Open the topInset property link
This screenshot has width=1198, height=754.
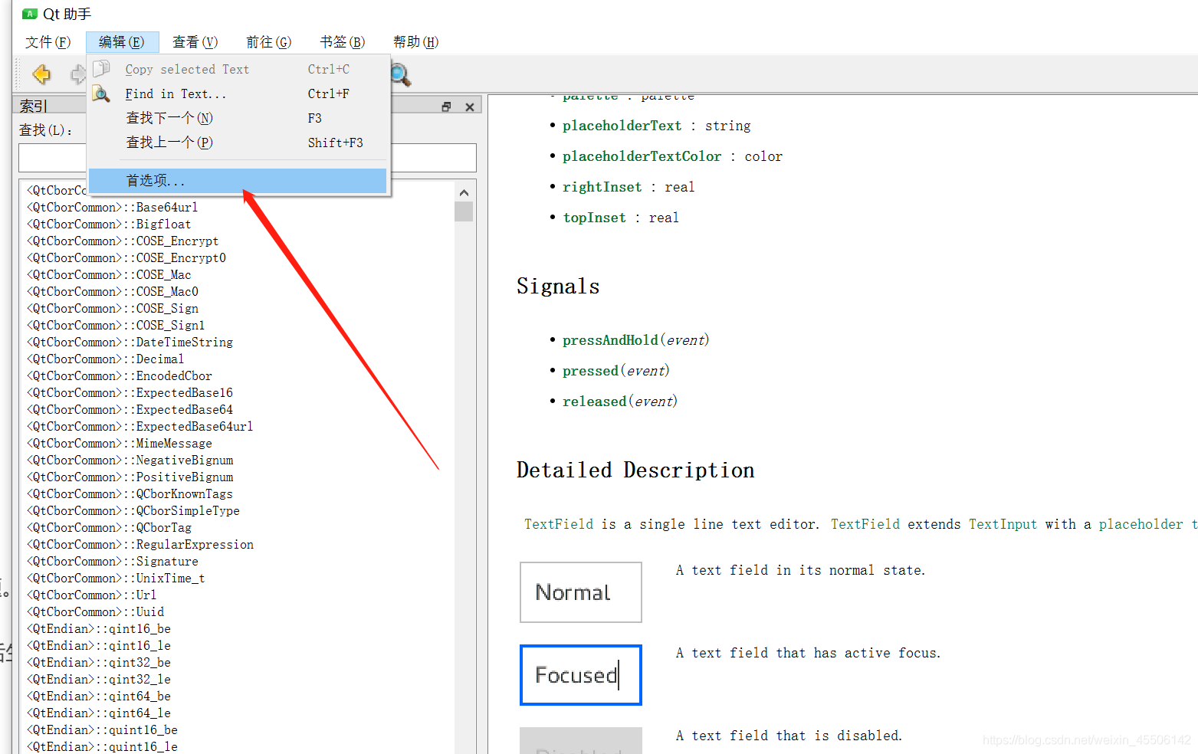594,218
